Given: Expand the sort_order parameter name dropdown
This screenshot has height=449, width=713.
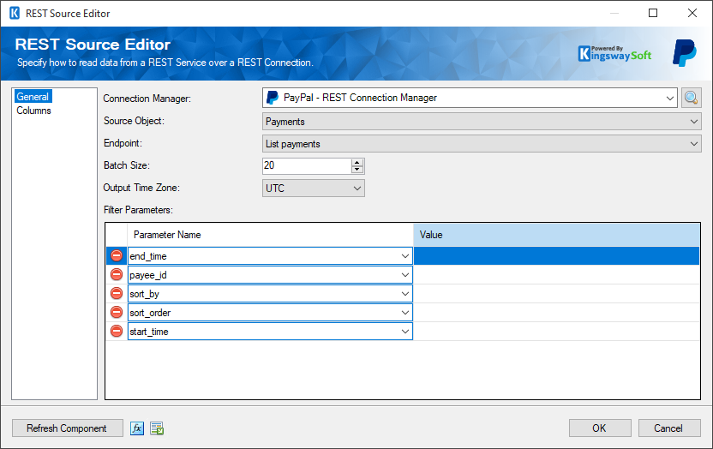Looking at the screenshot, I should point(404,313).
